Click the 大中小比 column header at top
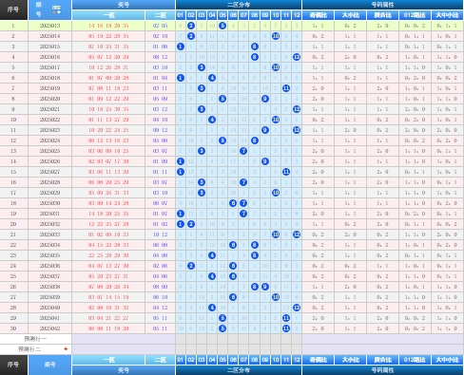Screen dimensions: 464x375 coord(447,15)
